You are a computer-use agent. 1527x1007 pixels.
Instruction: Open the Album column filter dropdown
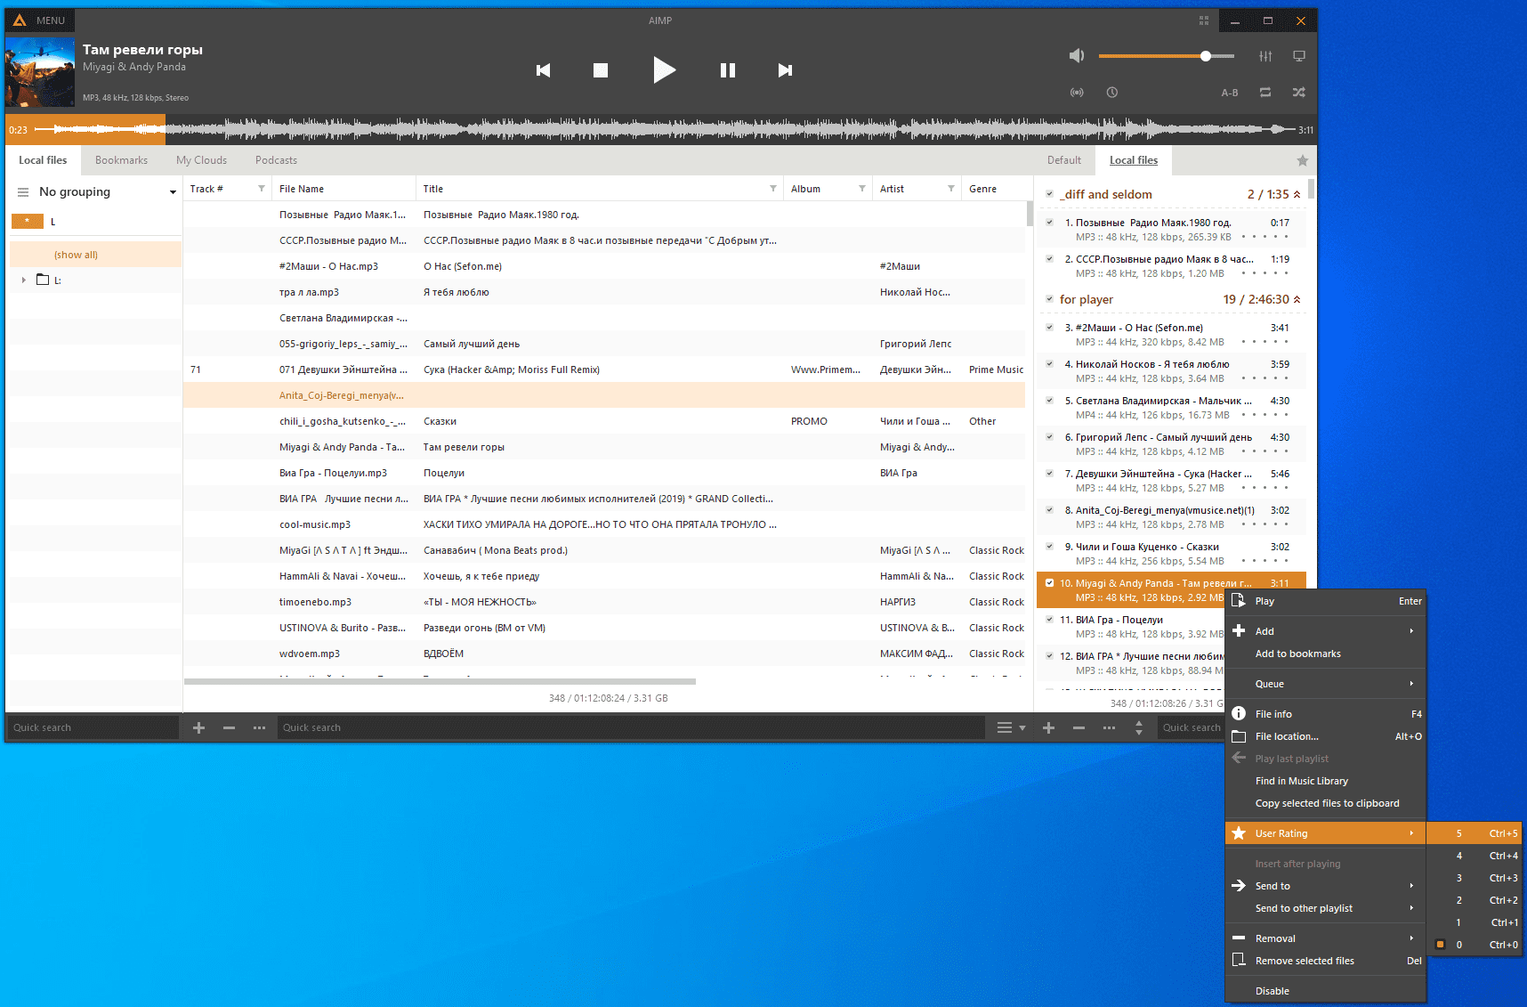point(862,189)
